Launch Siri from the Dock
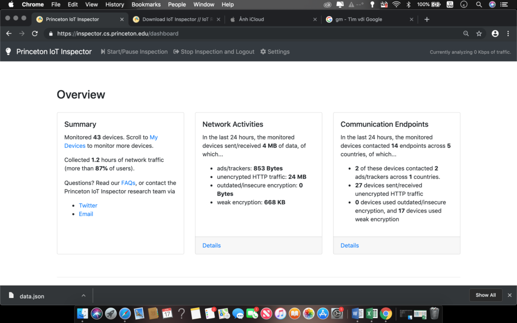 click(97, 314)
